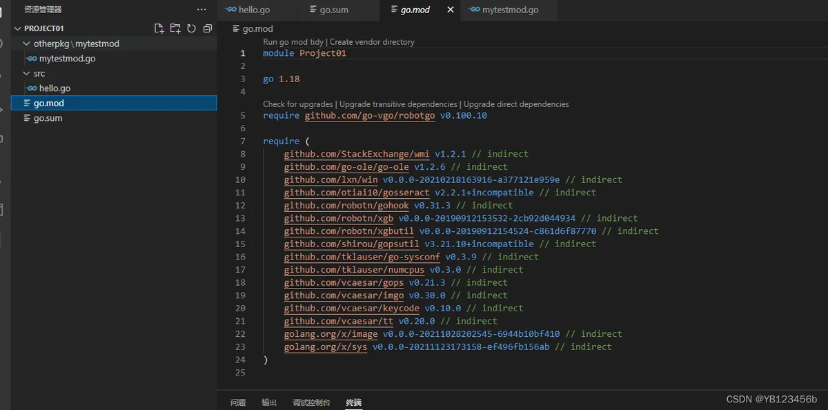
Task: Click Upgrade transitive dependencies code lens
Action: [398, 104]
